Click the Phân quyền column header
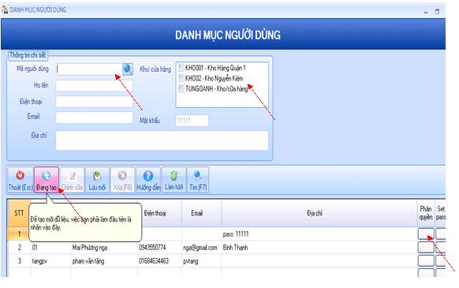 pos(426,213)
